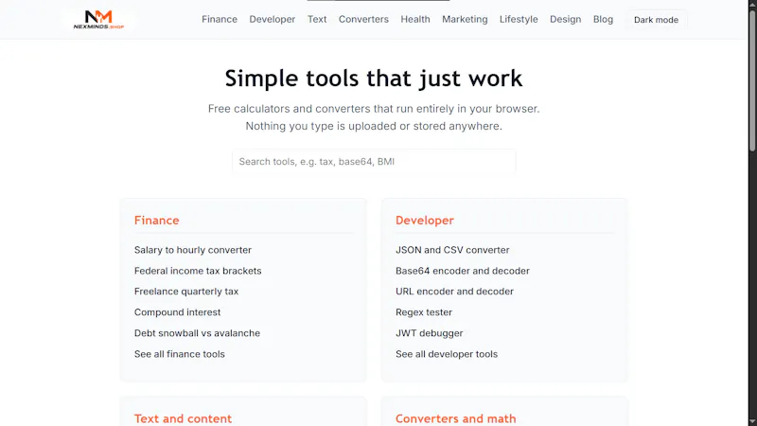
Task: Focus the Search tools input field
Action: point(374,161)
